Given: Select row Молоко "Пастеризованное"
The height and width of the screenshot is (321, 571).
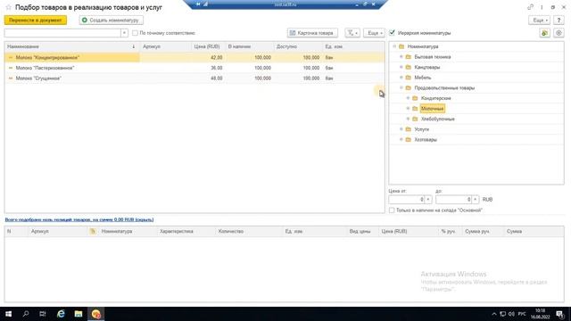Looking at the screenshot, I should click(194, 68).
